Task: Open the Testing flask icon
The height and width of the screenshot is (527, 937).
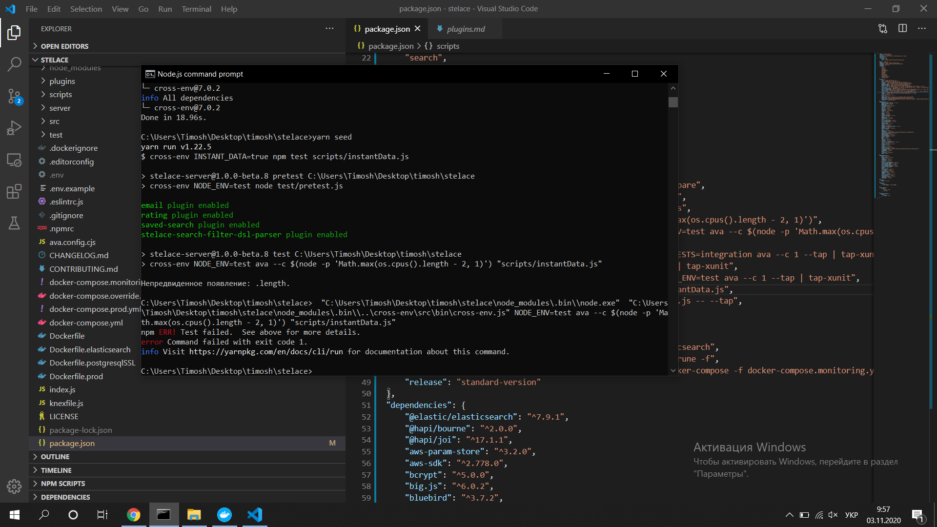Action: [14, 223]
